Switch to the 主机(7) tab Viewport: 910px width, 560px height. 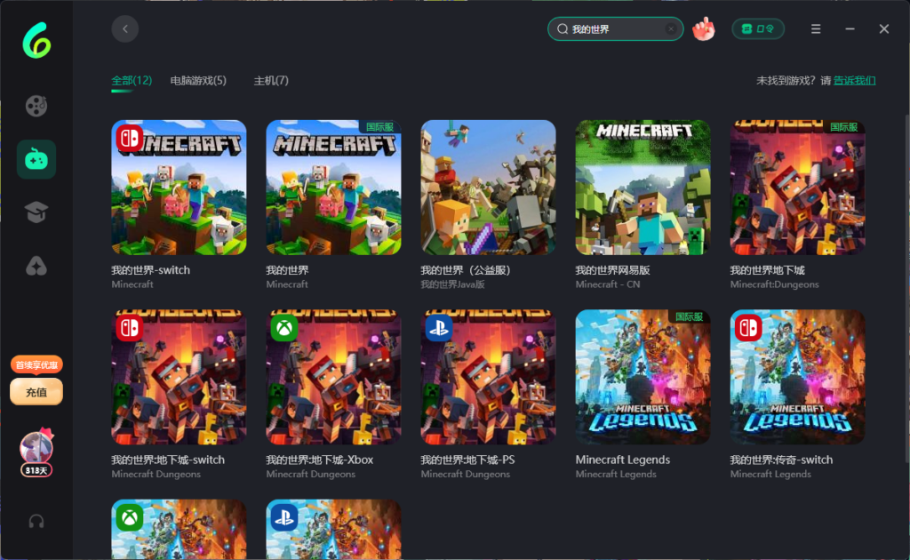tap(271, 81)
